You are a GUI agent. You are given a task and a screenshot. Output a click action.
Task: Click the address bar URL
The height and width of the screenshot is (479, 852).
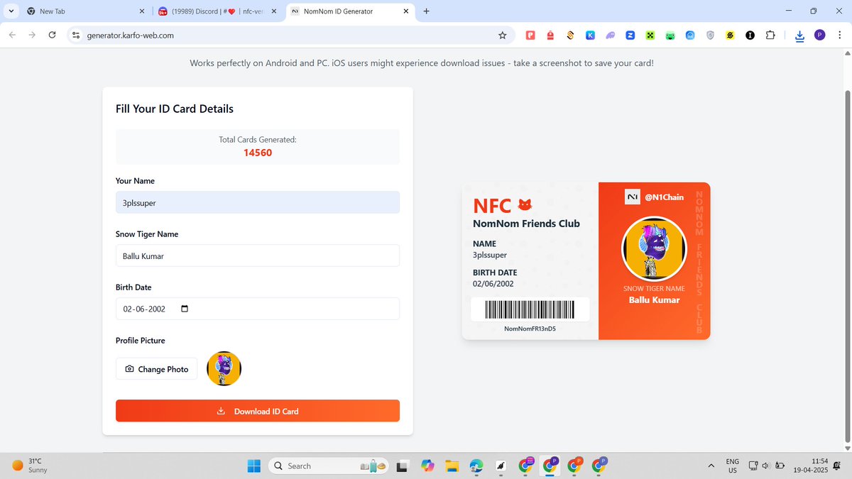pos(130,35)
